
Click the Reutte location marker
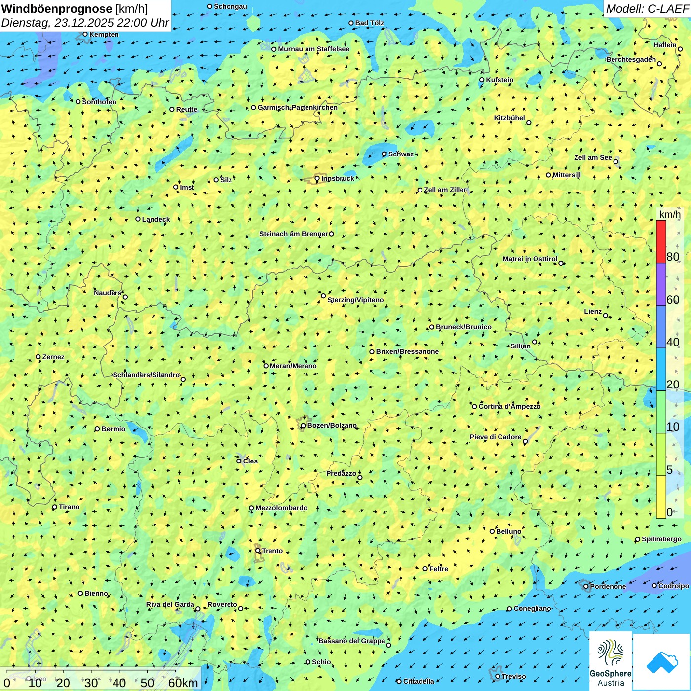[172, 109]
